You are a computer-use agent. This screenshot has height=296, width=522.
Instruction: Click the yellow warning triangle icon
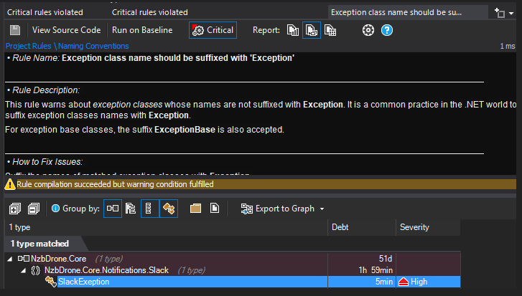(x=10, y=184)
